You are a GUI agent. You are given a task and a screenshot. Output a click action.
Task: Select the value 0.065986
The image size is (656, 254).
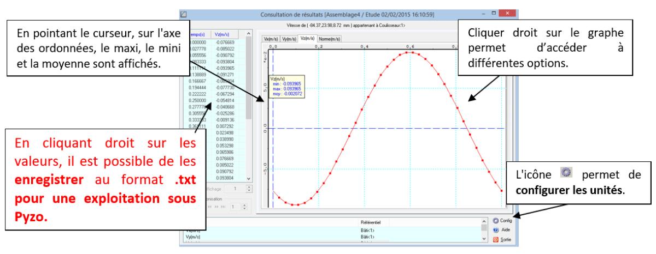click(x=225, y=152)
